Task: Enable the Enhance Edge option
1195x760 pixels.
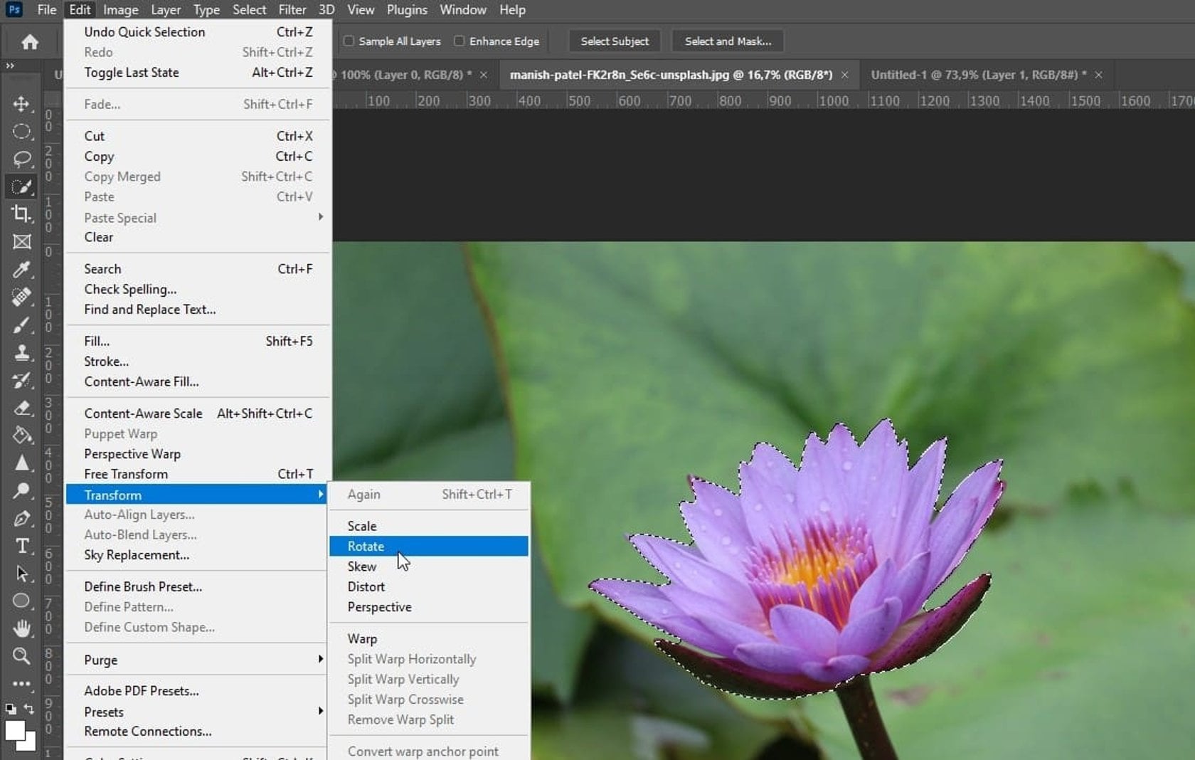Action: 460,41
